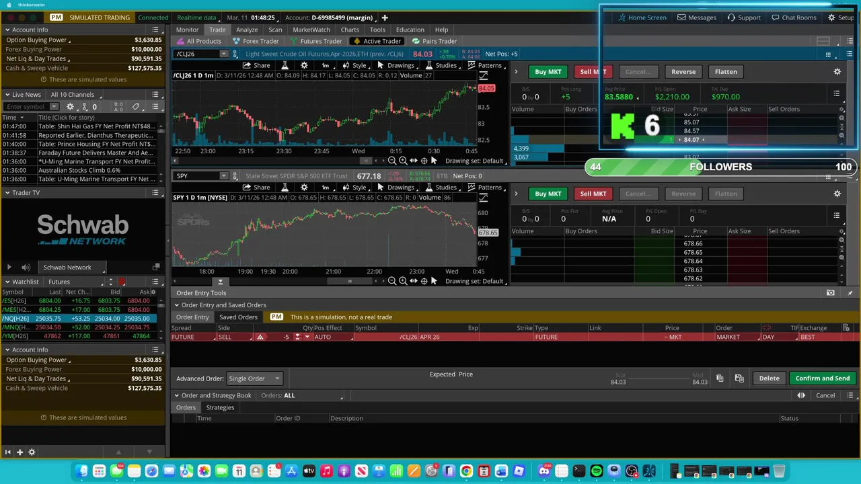Switch to the Analyze tab

pyautogui.click(x=247, y=30)
